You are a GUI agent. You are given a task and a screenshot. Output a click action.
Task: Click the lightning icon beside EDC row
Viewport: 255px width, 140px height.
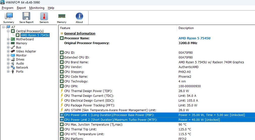(x=62, y=100)
